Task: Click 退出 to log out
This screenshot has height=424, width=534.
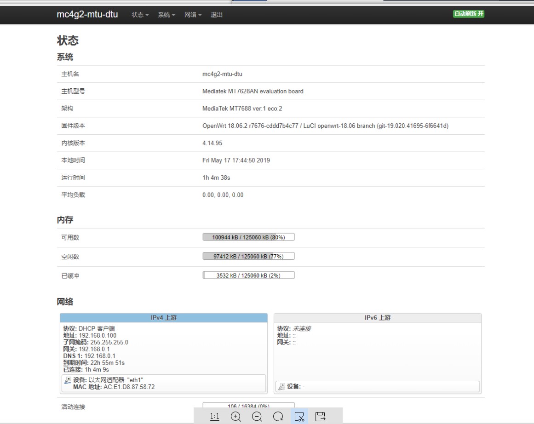Action: [x=217, y=15]
